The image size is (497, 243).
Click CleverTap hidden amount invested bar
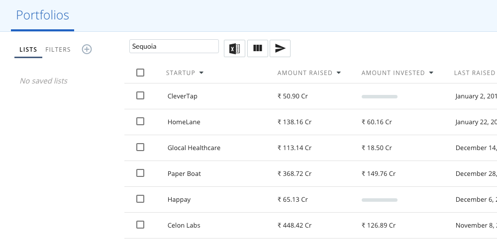coord(380,96)
